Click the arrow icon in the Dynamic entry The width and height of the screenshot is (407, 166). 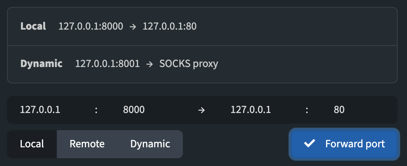149,64
